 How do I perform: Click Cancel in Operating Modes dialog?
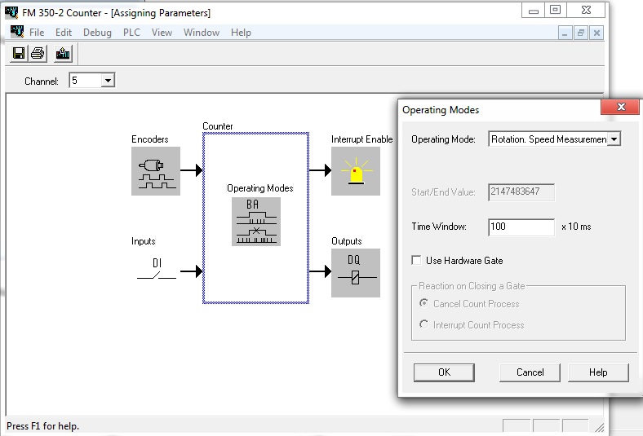coord(530,372)
